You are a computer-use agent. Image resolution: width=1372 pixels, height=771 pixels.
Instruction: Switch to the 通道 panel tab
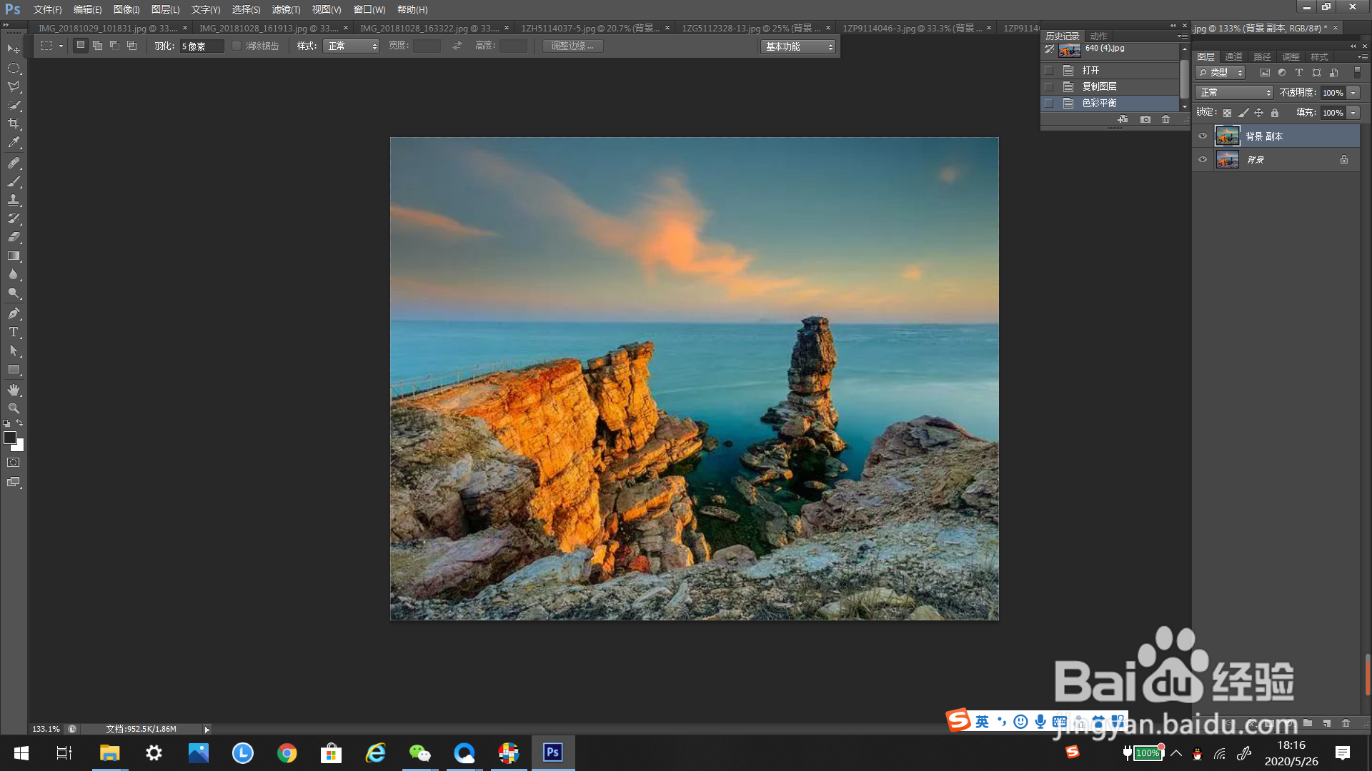(x=1233, y=56)
